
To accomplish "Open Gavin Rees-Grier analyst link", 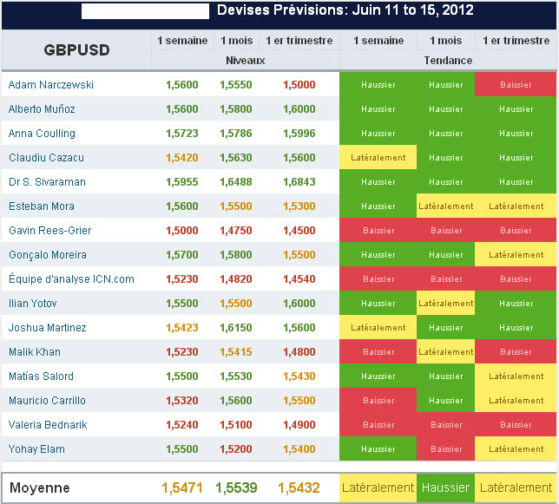I will pos(50,231).
